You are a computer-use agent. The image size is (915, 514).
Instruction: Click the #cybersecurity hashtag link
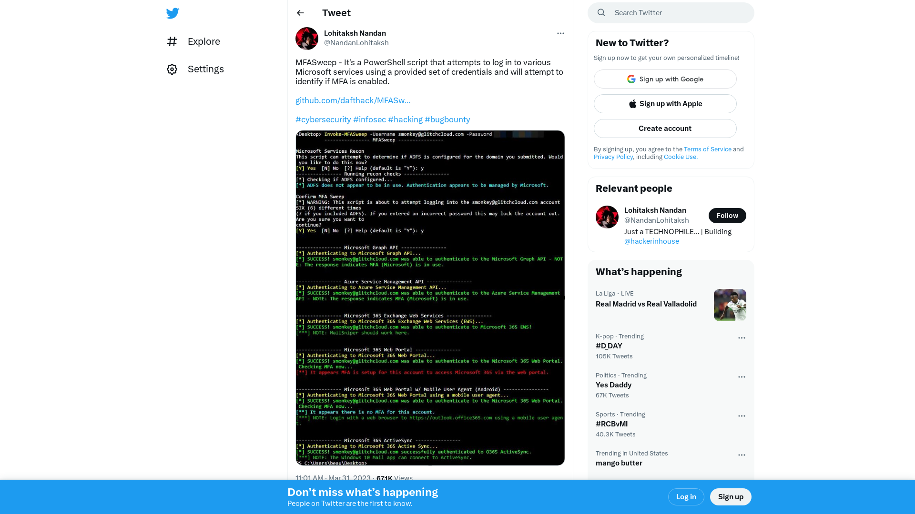pyautogui.click(x=323, y=119)
